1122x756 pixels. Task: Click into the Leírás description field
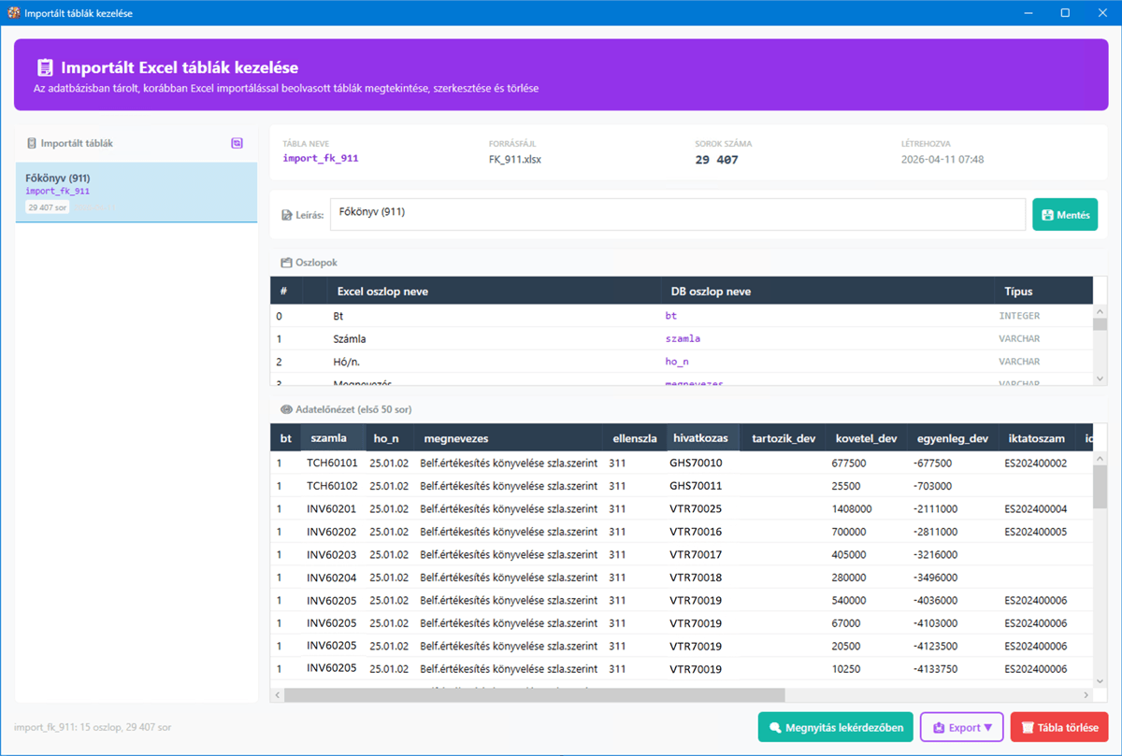678,215
